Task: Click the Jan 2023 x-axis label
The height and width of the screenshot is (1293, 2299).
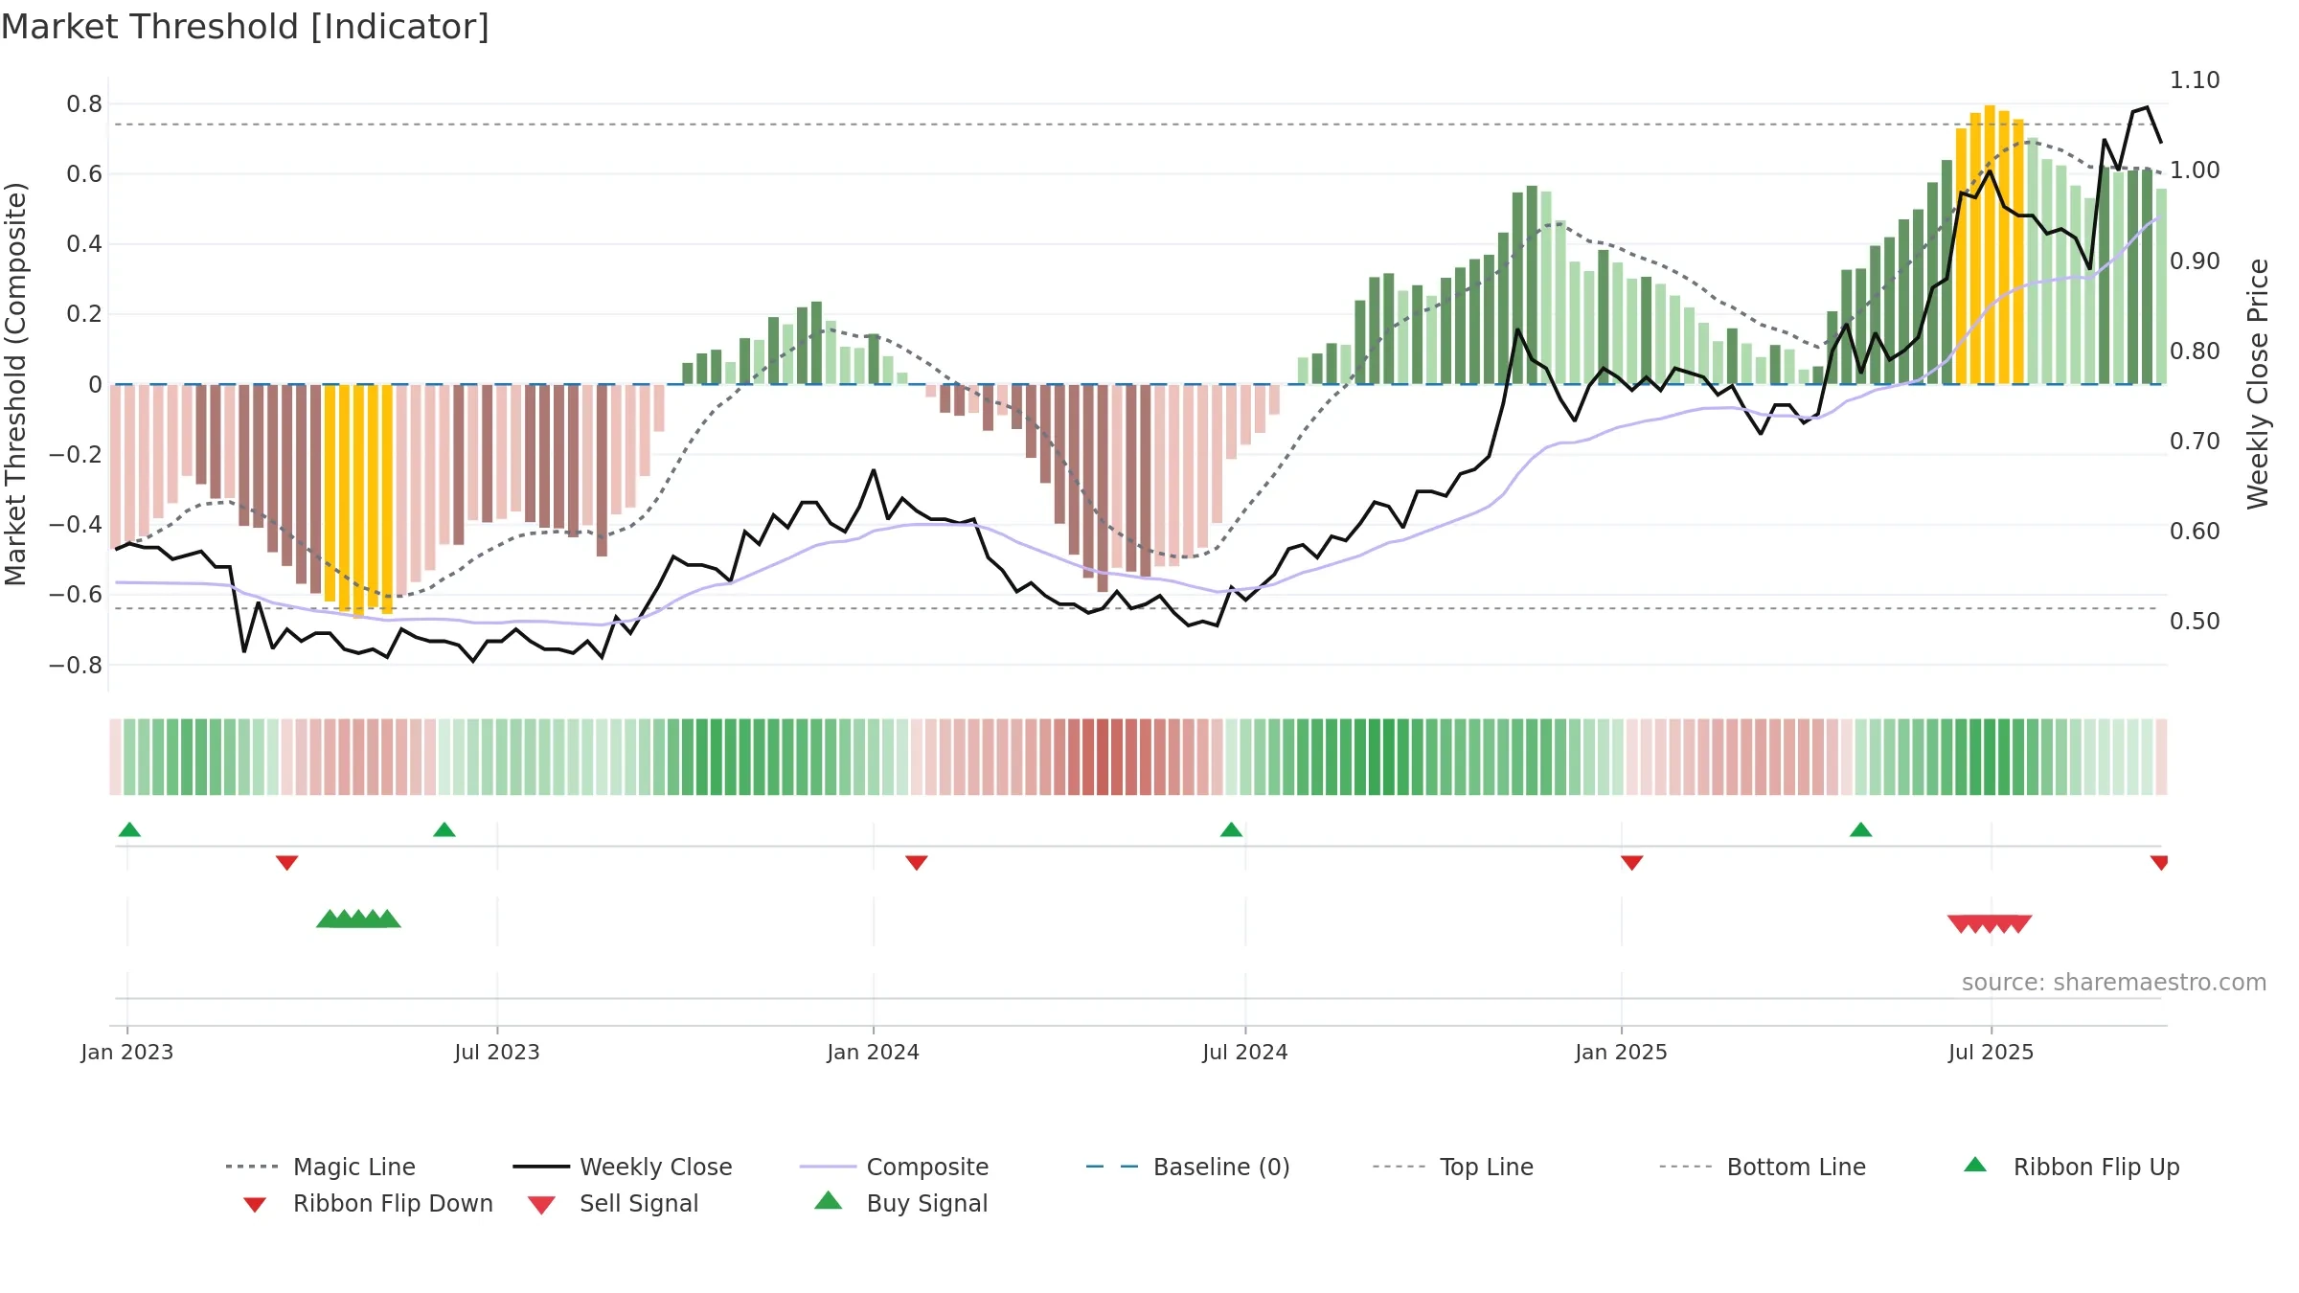Action: click(127, 1053)
